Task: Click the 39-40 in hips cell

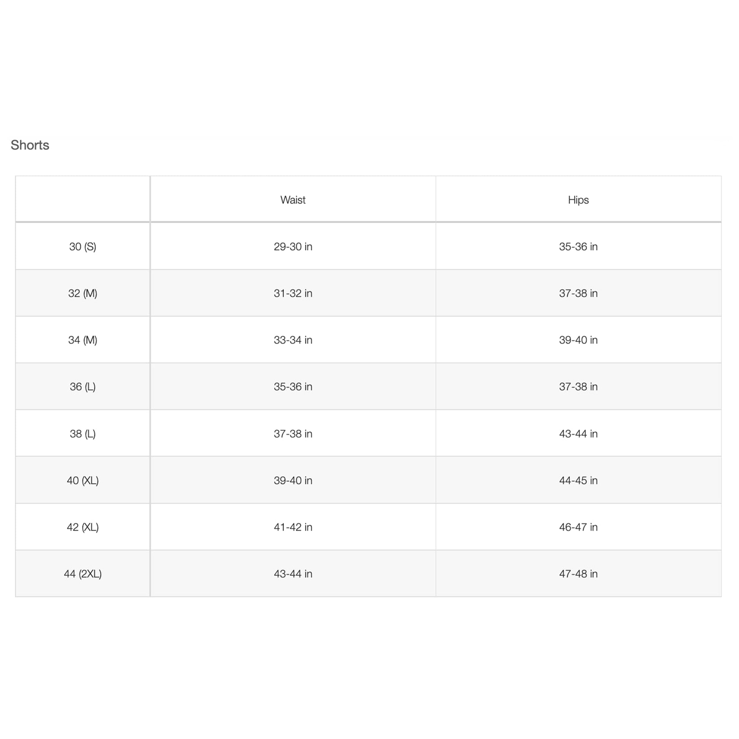Action: [x=578, y=339]
